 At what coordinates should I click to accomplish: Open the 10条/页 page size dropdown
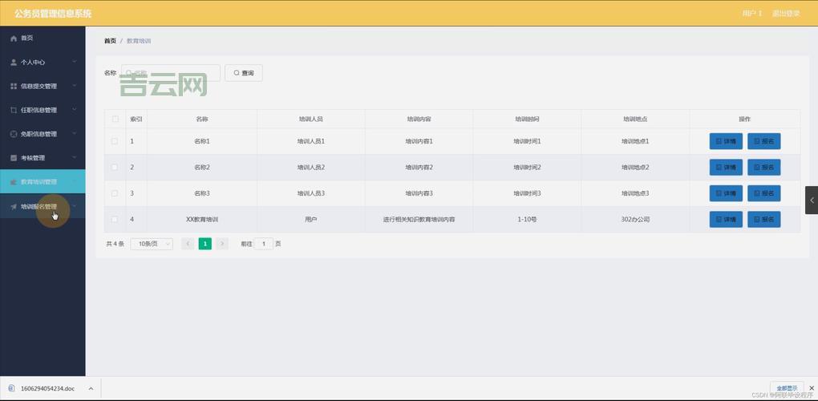click(152, 244)
